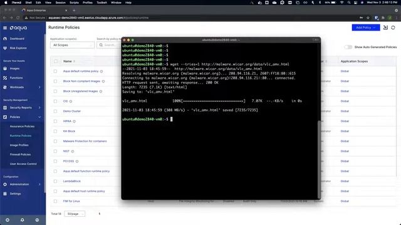Click info icon beside Block Non-compliant Images
This screenshot has width=401, height=225.
tap(103, 81)
